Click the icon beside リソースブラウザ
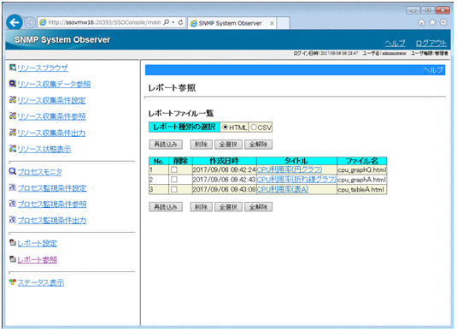The width and height of the screenshot is (457, 332). pos(12,68)
